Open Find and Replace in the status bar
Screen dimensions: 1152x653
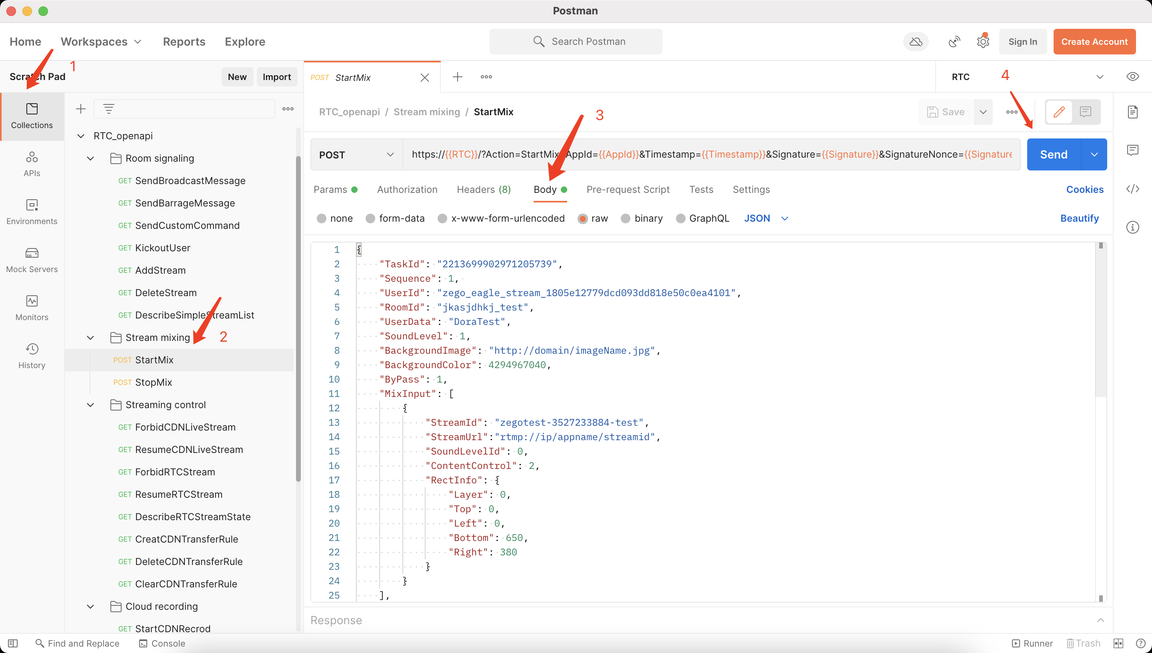[78, 643]
